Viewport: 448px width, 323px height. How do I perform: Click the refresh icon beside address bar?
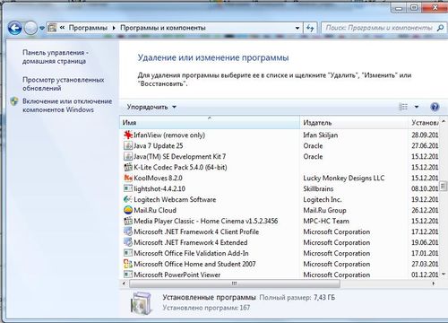point(311,28)
